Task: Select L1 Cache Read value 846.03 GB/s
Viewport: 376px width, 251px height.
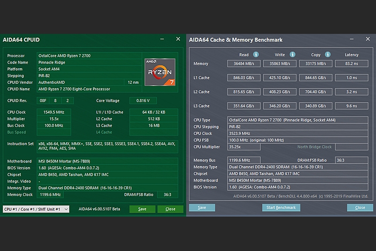Action: pyautogui.click(x=243, y=78)
